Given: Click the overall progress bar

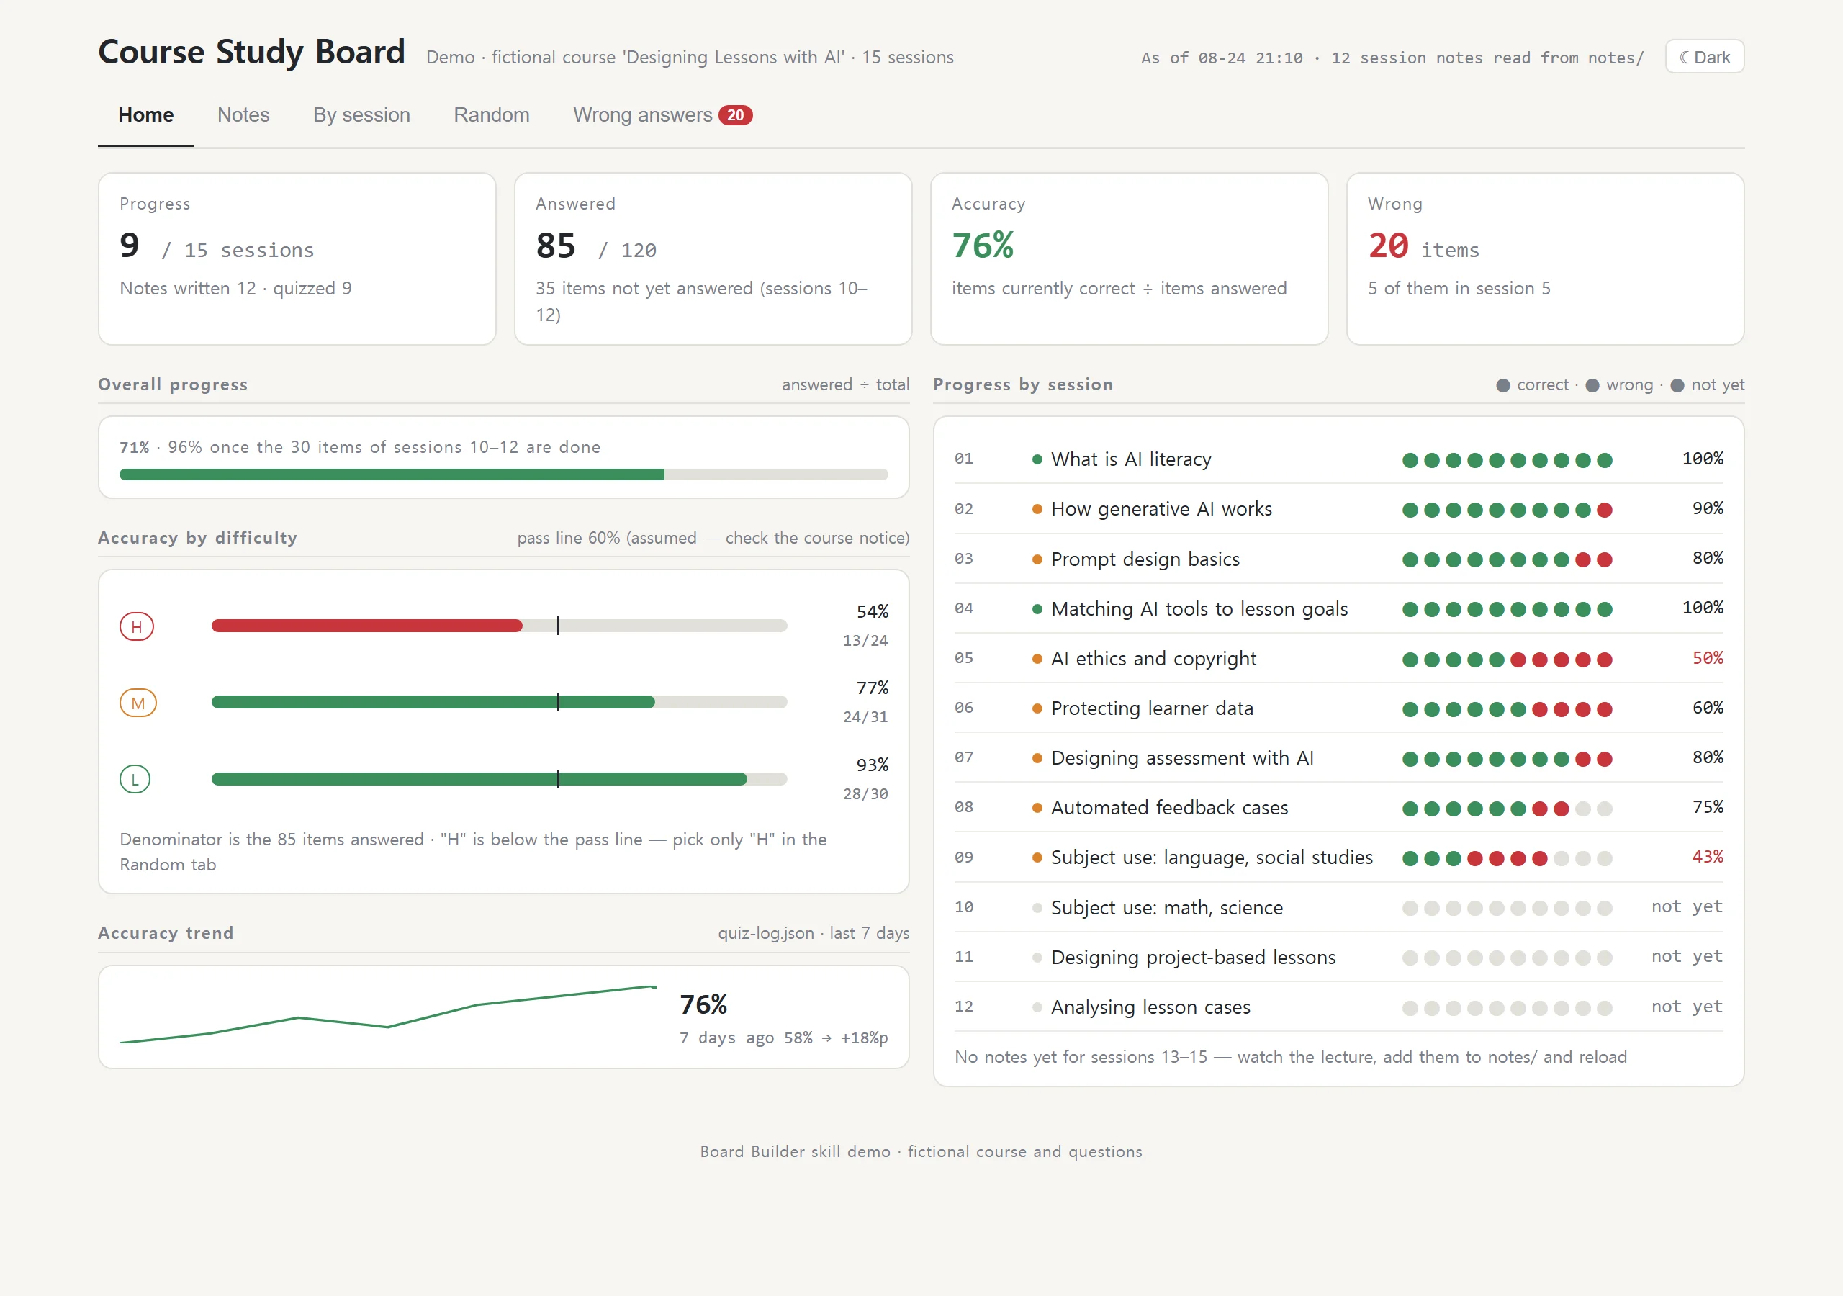Looking at the screenshot, I should point(503,474).
